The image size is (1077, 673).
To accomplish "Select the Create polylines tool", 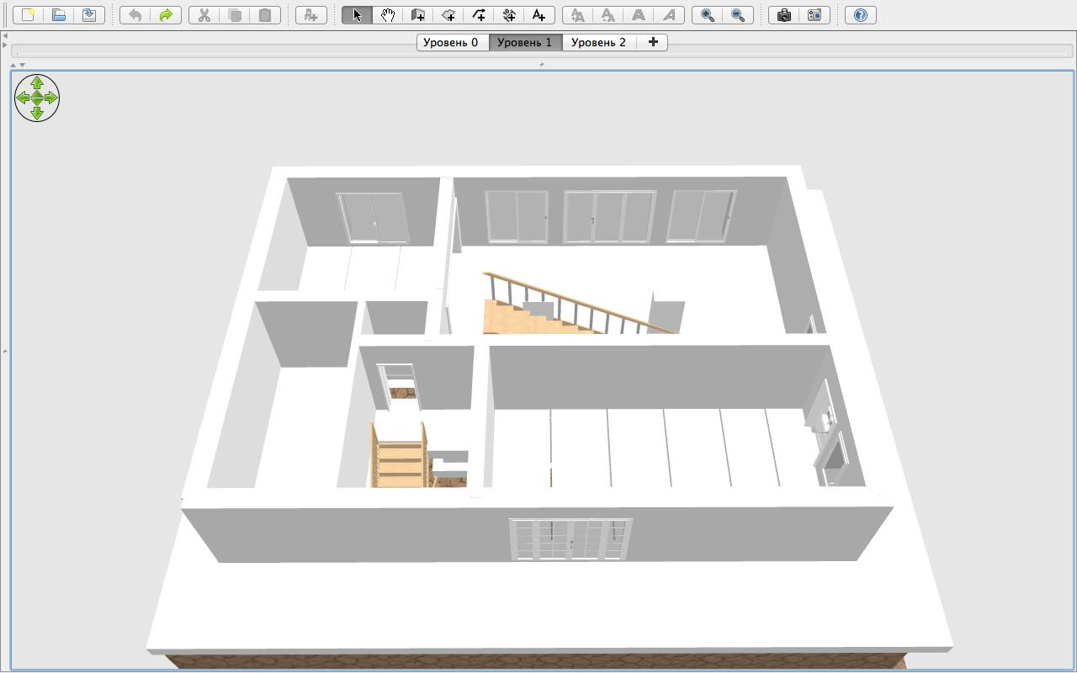I will pos(479,15).
